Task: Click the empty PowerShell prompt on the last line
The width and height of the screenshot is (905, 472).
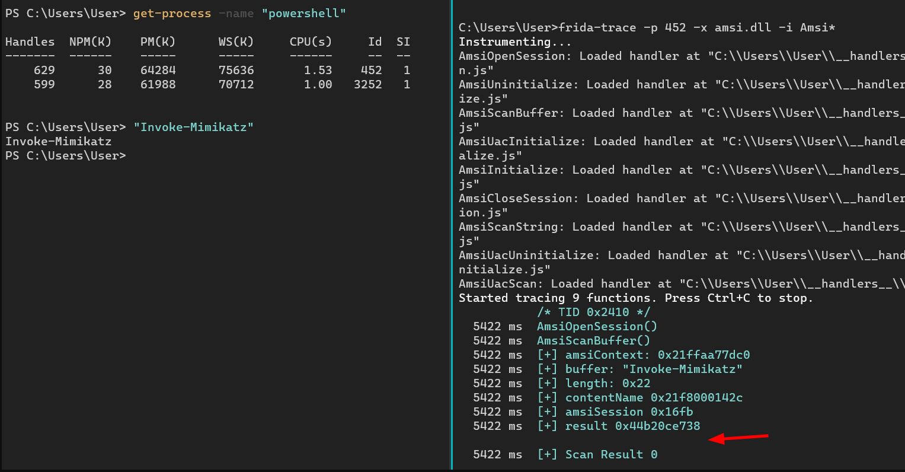Action: (x=65, y=156)
